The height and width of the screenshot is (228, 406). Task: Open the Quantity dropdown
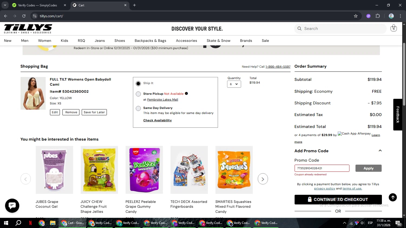(234, 84)
